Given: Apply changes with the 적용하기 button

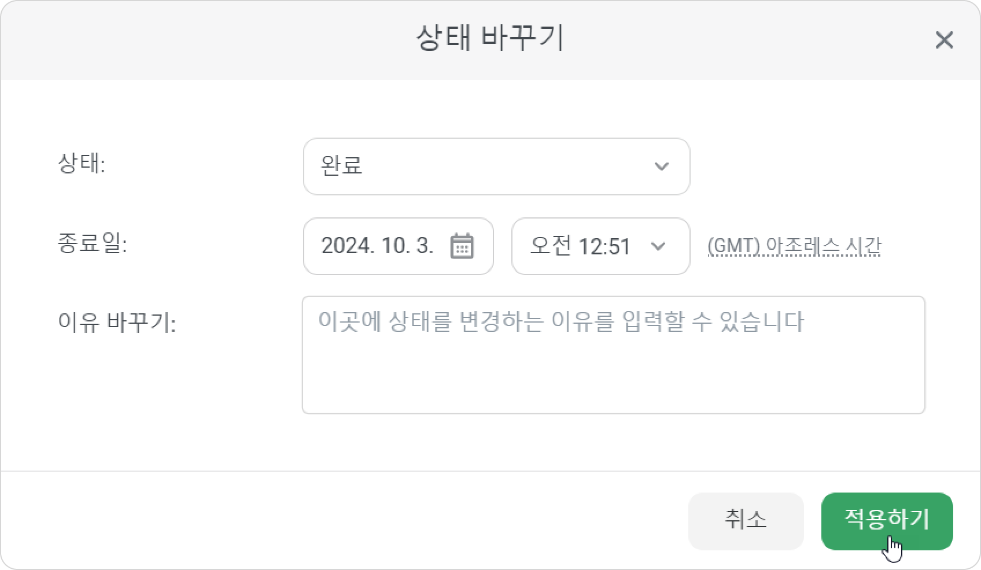Looking at the screenshot, I should [x=887, y=521].
